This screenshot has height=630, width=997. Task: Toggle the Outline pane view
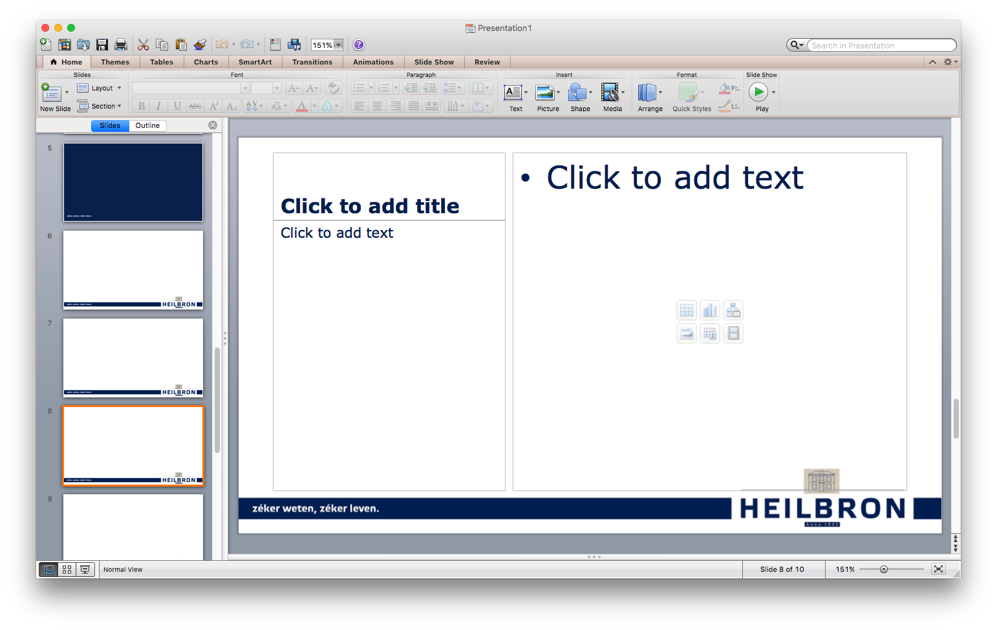tap(147, 125)
